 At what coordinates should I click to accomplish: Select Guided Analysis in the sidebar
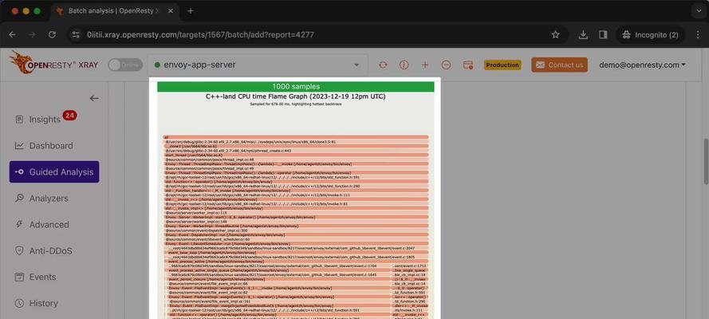pyautogui.click(x=54, y=171)
